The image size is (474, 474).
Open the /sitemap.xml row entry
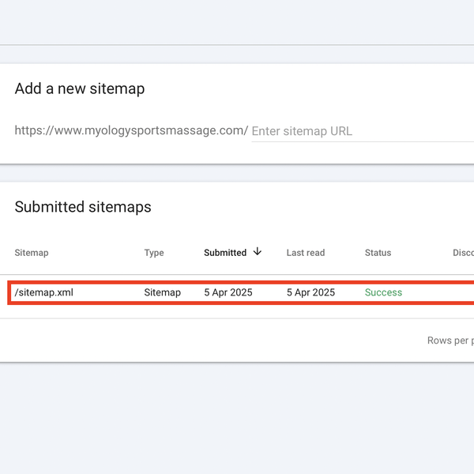pos(44,292)
